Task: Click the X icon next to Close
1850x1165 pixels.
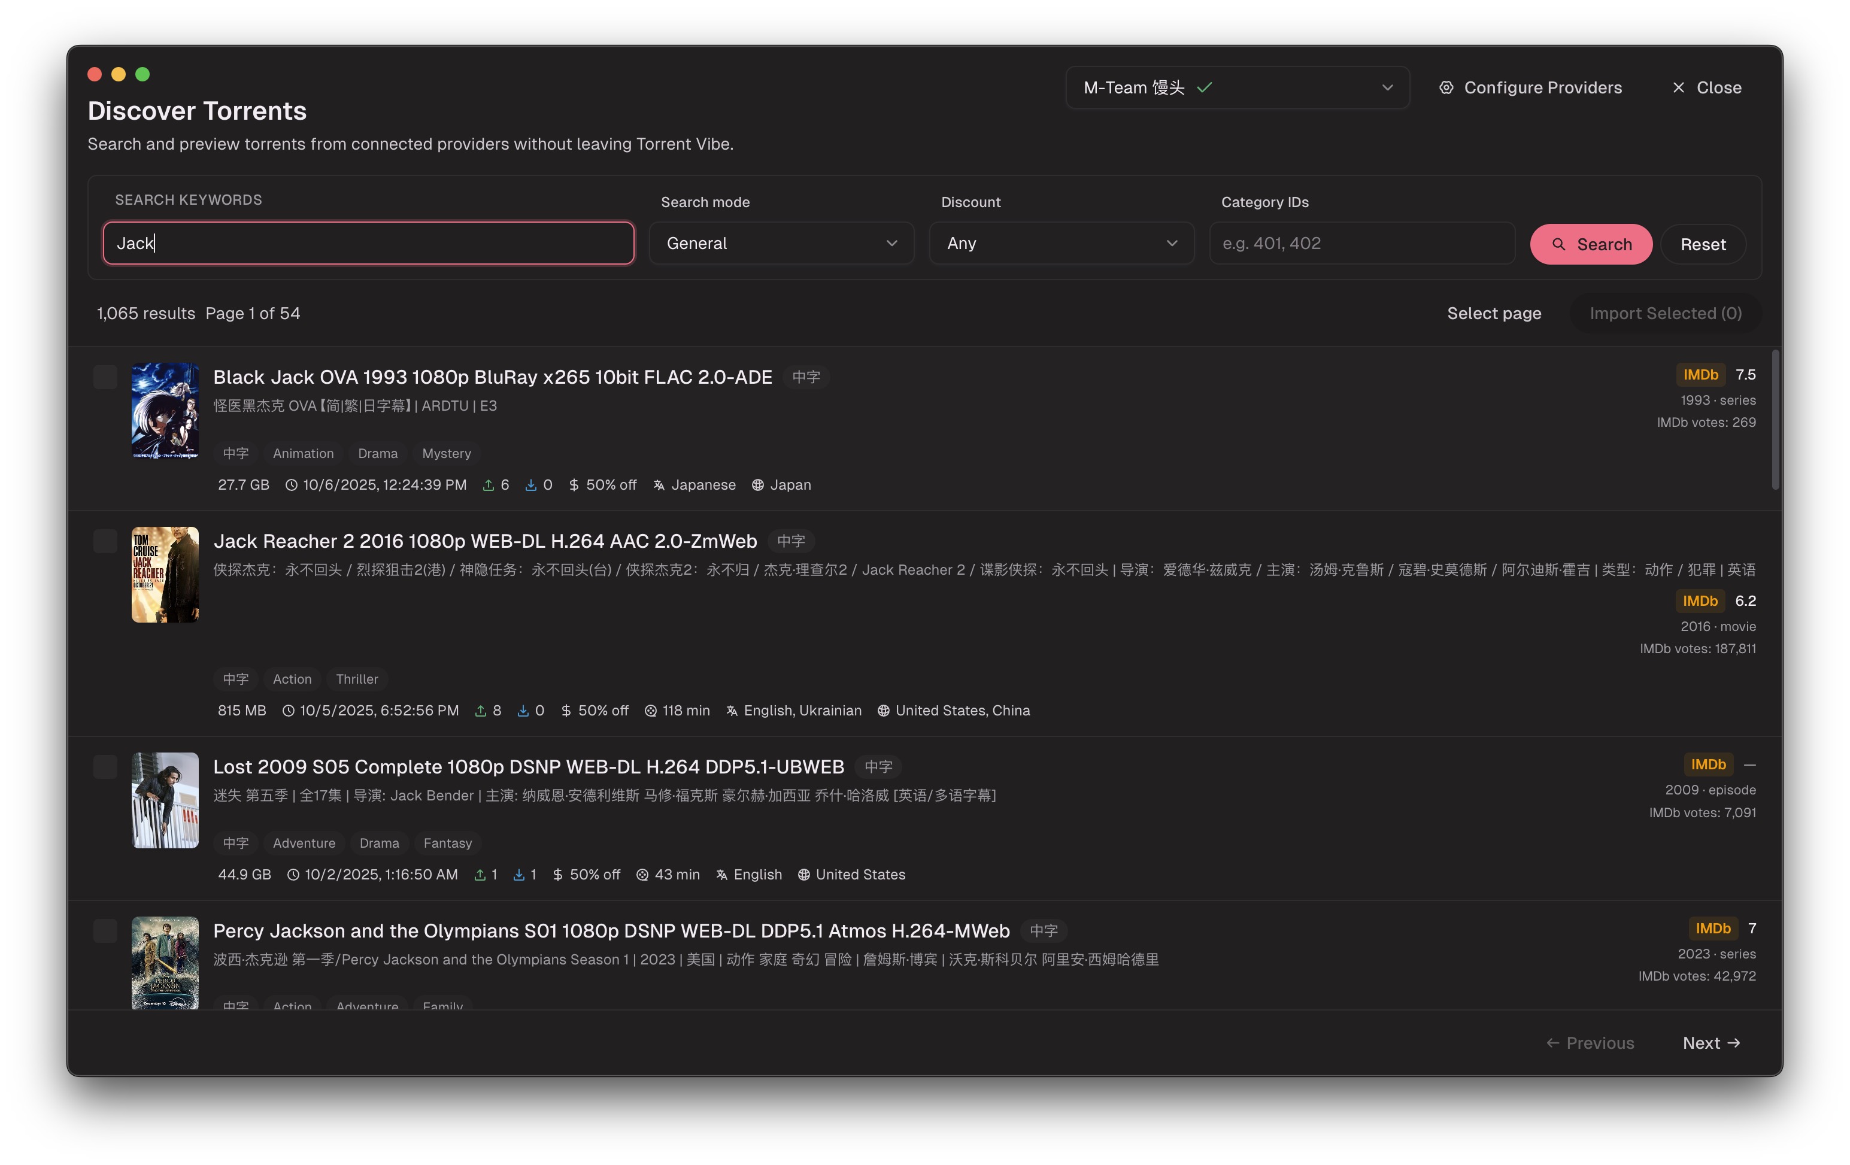Action: (1678, 87)
